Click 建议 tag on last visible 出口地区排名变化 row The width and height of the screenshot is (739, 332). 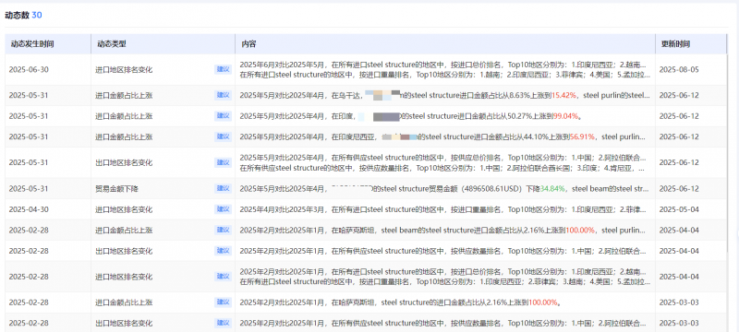pyautogui.click(x=223, y=323)
